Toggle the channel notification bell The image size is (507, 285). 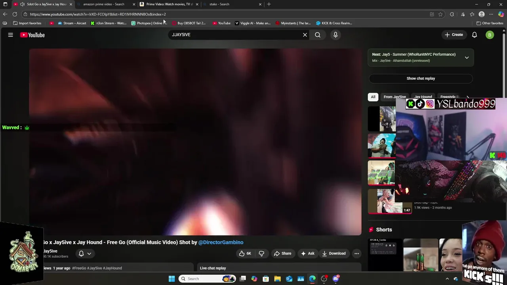(x=81, y=253)
